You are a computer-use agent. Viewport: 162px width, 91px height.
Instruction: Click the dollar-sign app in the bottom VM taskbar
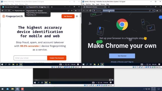point(50,83)
